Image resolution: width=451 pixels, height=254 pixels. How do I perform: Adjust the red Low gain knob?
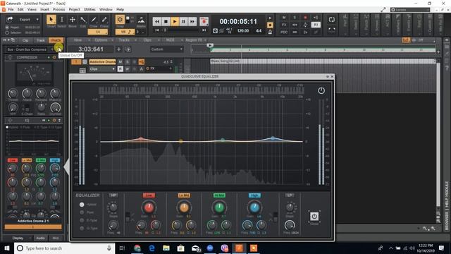[x=149, y=207]
